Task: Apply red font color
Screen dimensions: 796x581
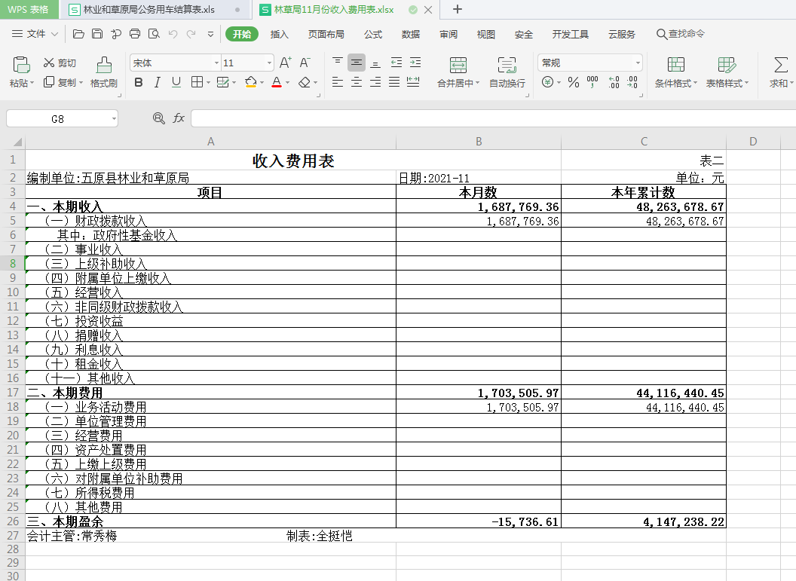Action: [x=277, y=82]
